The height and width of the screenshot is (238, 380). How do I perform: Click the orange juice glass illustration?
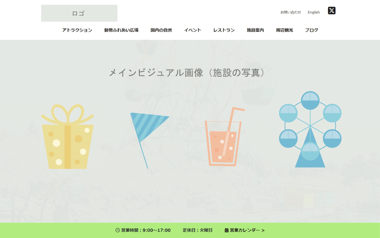point(224,137)
